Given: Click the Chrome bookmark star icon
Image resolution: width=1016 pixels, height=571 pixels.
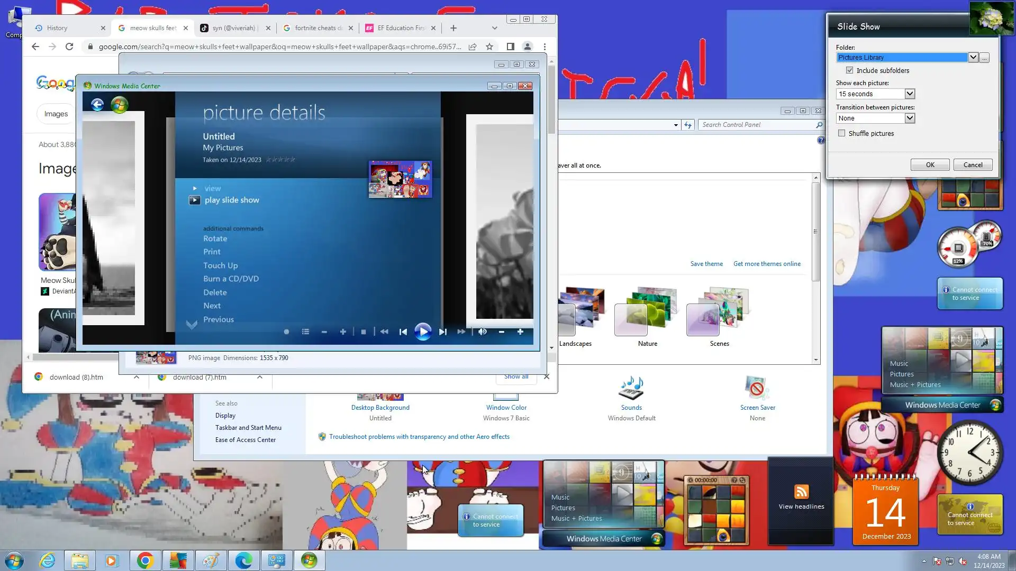Looking at the screenshot, I should tap(489, 47).
